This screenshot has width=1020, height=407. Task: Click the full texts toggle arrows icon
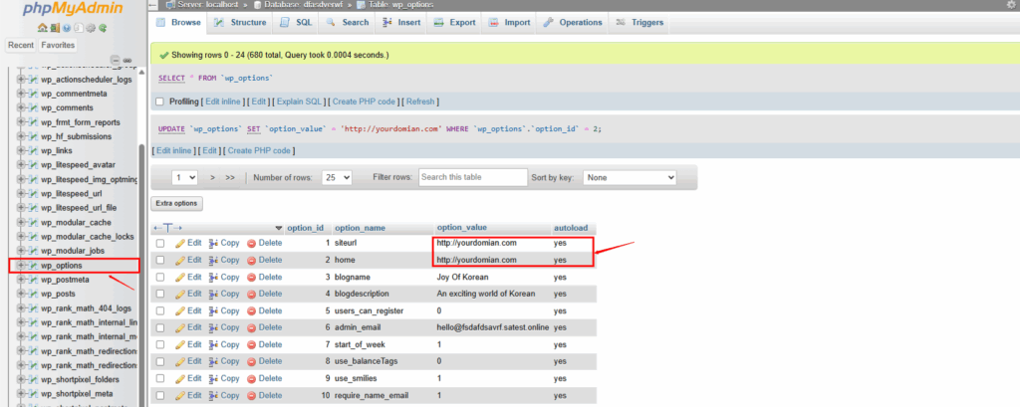[x=167, y=228]
